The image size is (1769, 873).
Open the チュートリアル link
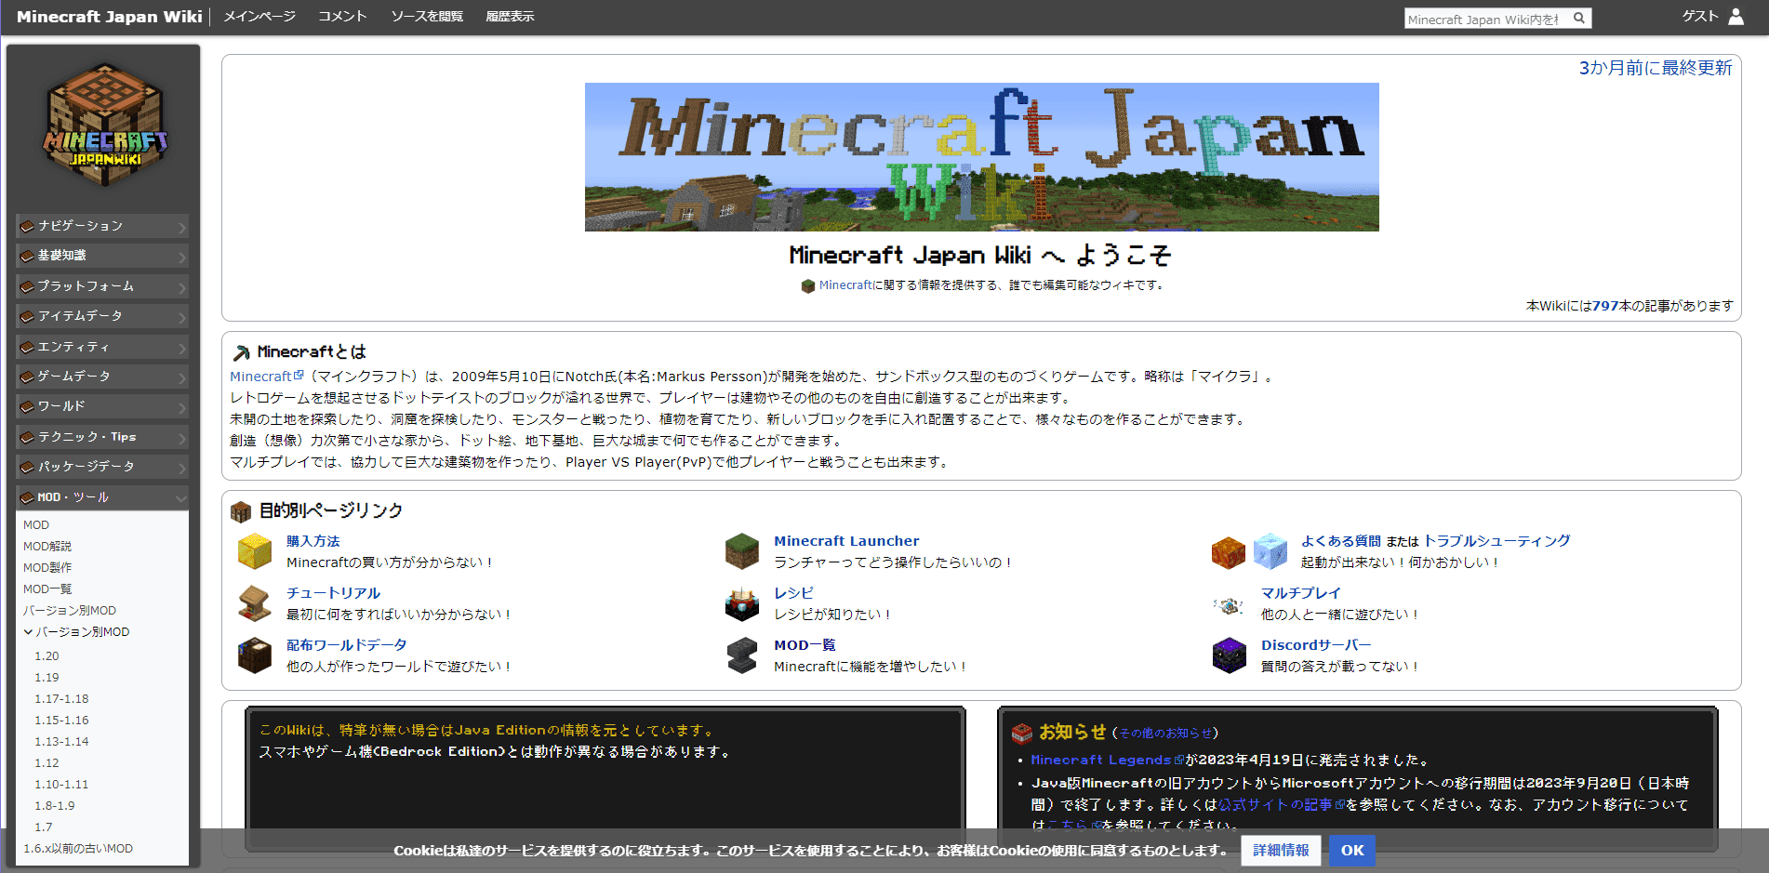tap(333, 593)
